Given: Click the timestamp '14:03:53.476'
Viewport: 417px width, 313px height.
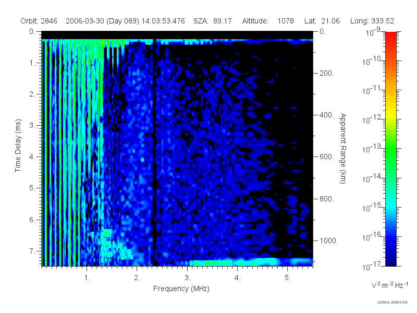Looking at the screenshot, I should pos(163,21).
